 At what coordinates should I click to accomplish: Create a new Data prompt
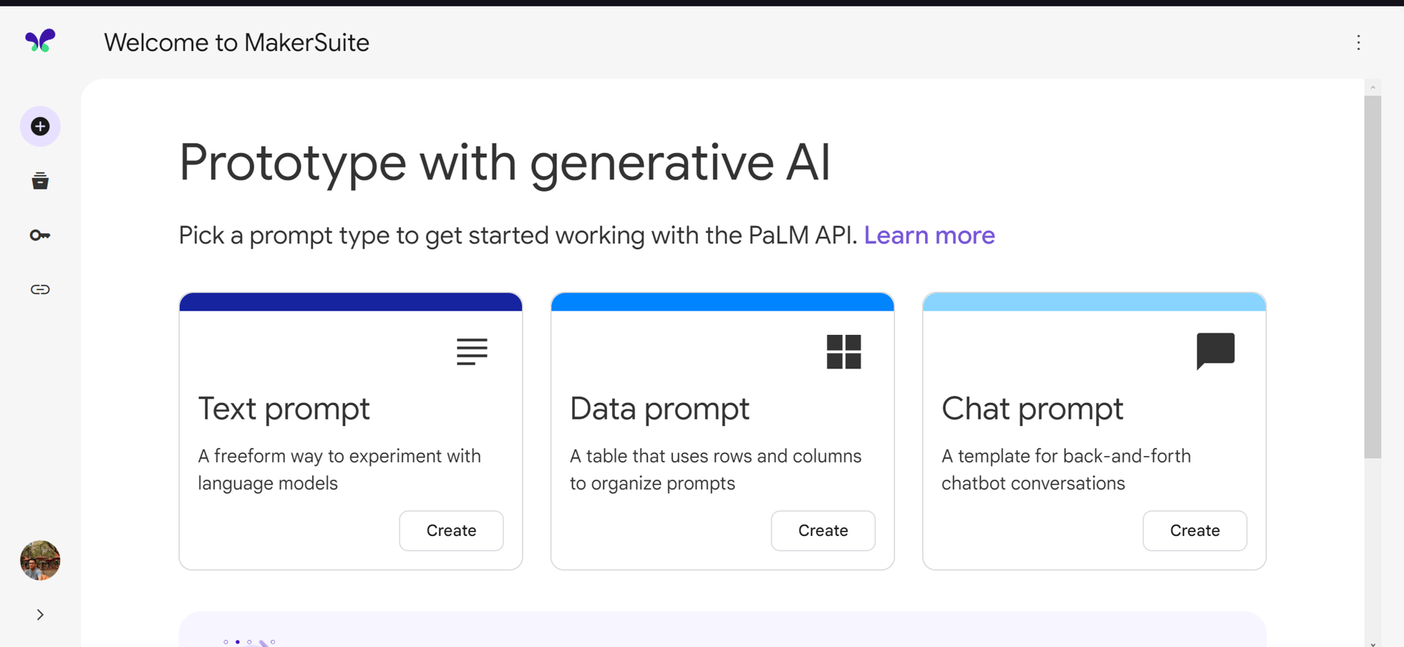click(x=823, y=531)
